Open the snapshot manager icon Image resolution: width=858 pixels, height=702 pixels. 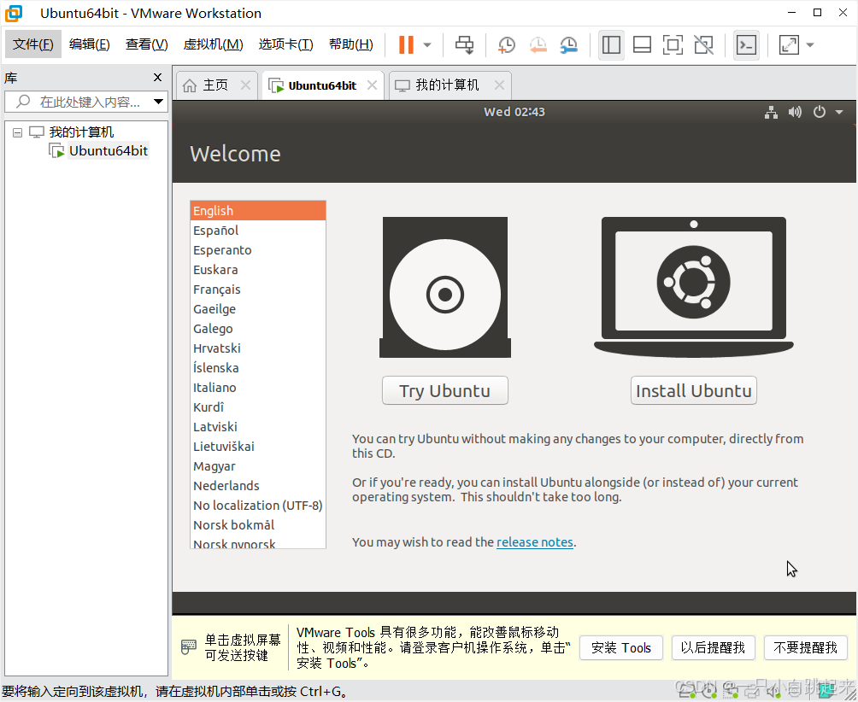(x=569, y=44)
